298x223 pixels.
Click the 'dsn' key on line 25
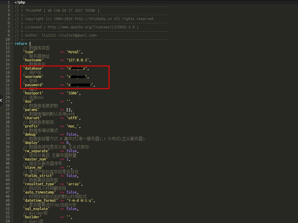(28, 101)
